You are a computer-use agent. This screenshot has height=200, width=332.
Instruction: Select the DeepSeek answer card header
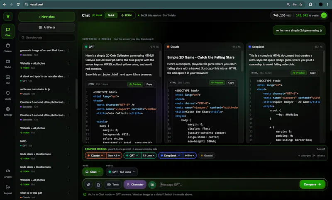(286, 47)
